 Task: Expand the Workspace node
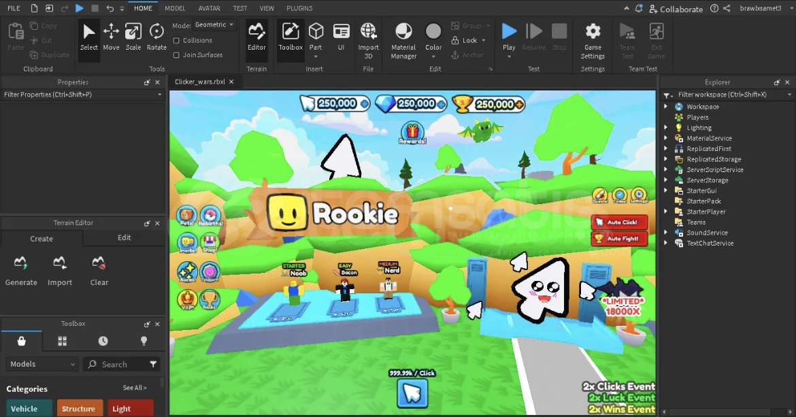[665, 107]
